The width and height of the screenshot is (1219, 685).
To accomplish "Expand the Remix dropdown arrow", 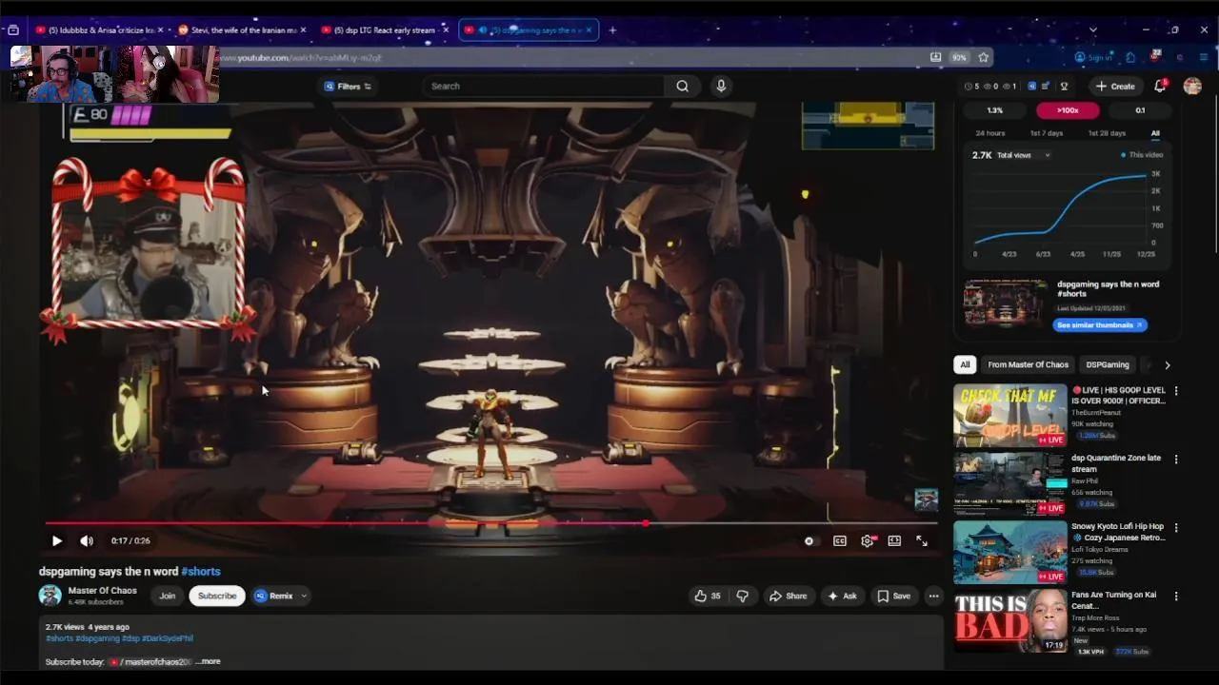I will 304,596.
